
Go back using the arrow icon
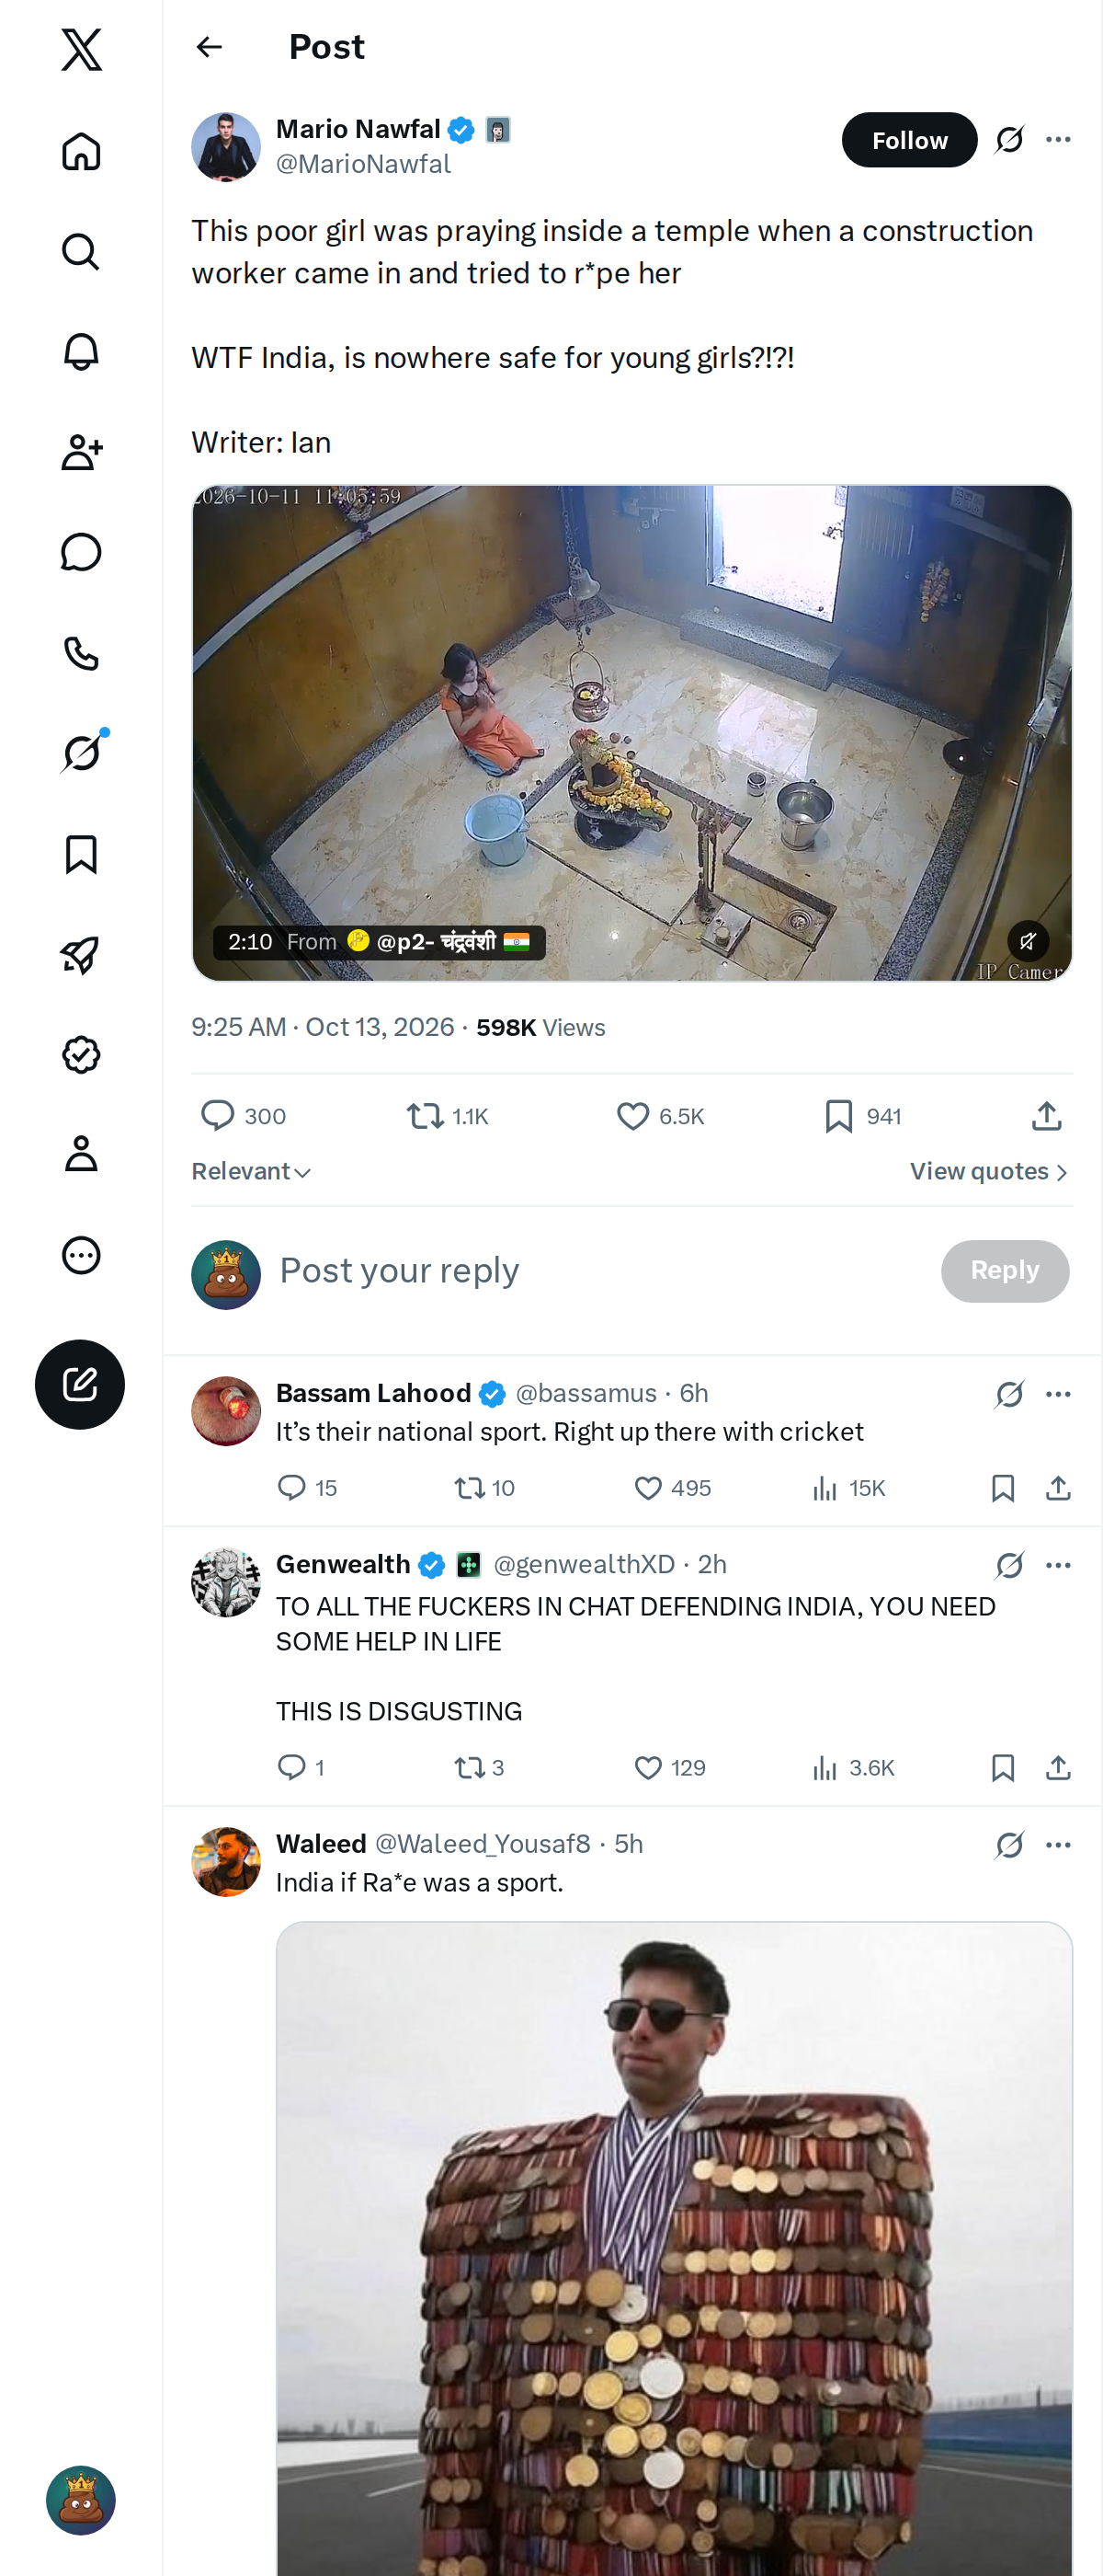click(209, 47)
